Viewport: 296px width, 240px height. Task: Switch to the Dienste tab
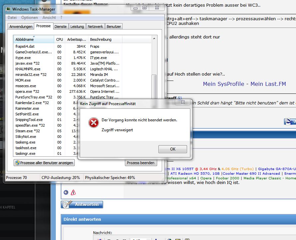60,27
